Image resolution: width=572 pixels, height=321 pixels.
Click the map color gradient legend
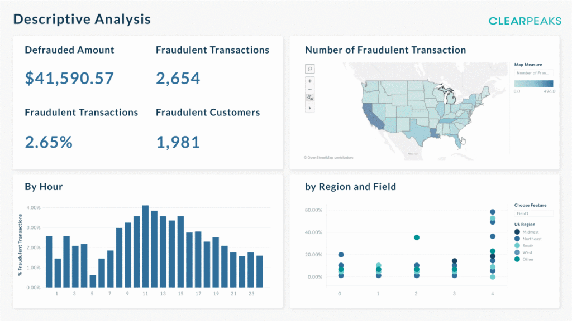pos(534,84)
